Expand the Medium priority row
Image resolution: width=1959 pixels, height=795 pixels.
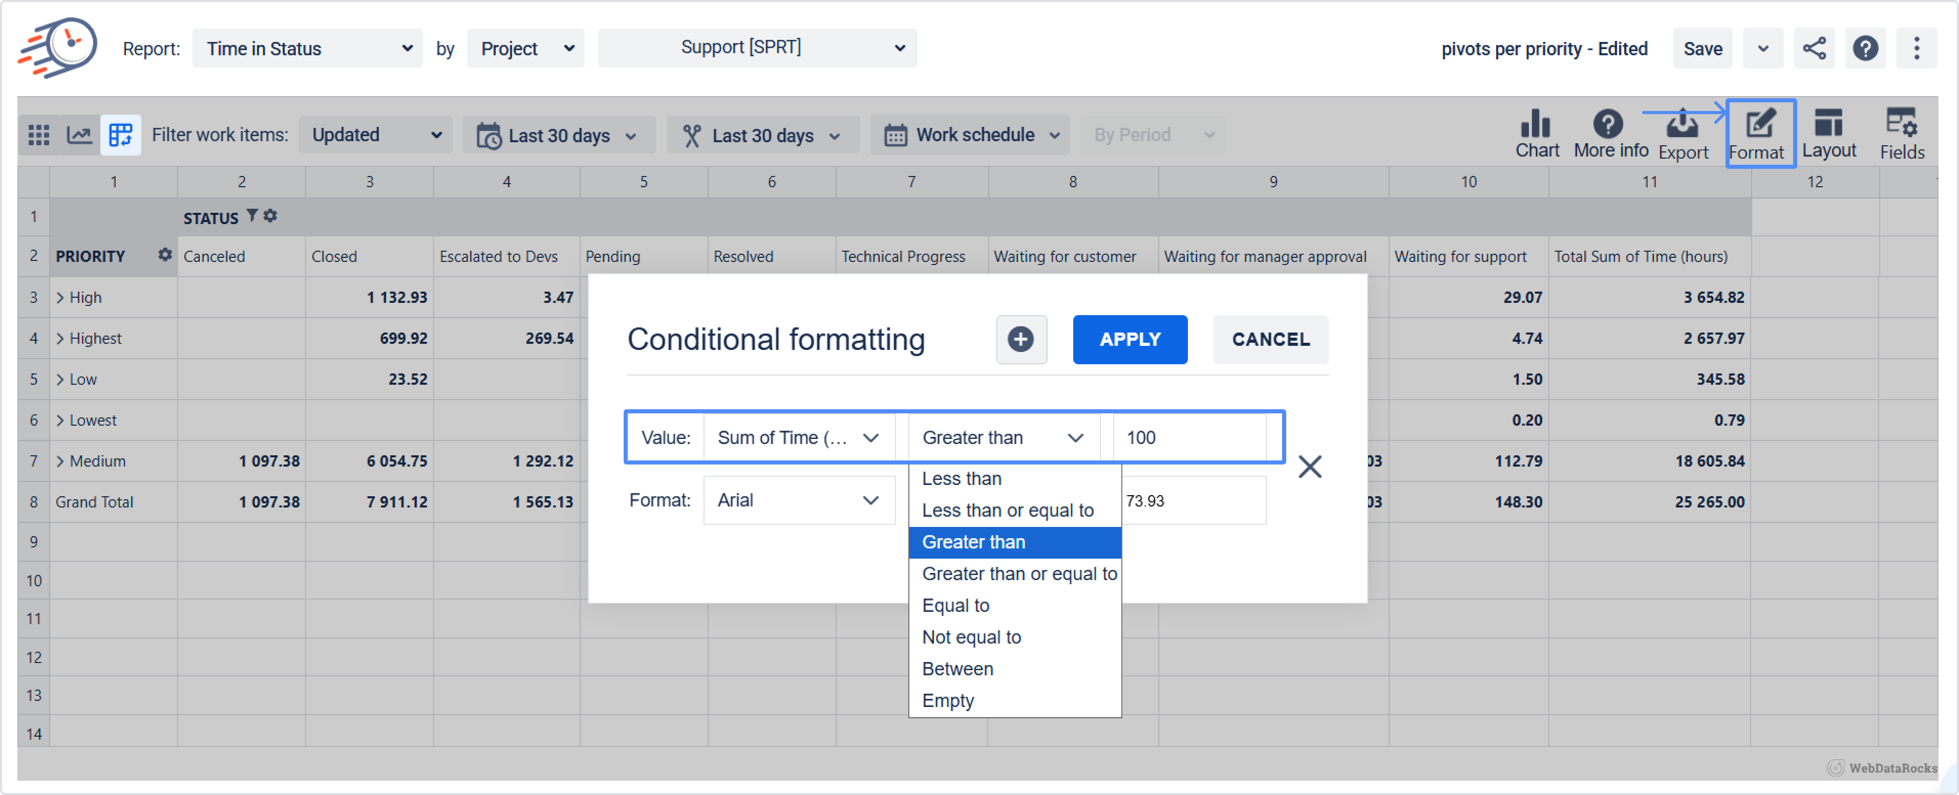[x=60, y=461]
